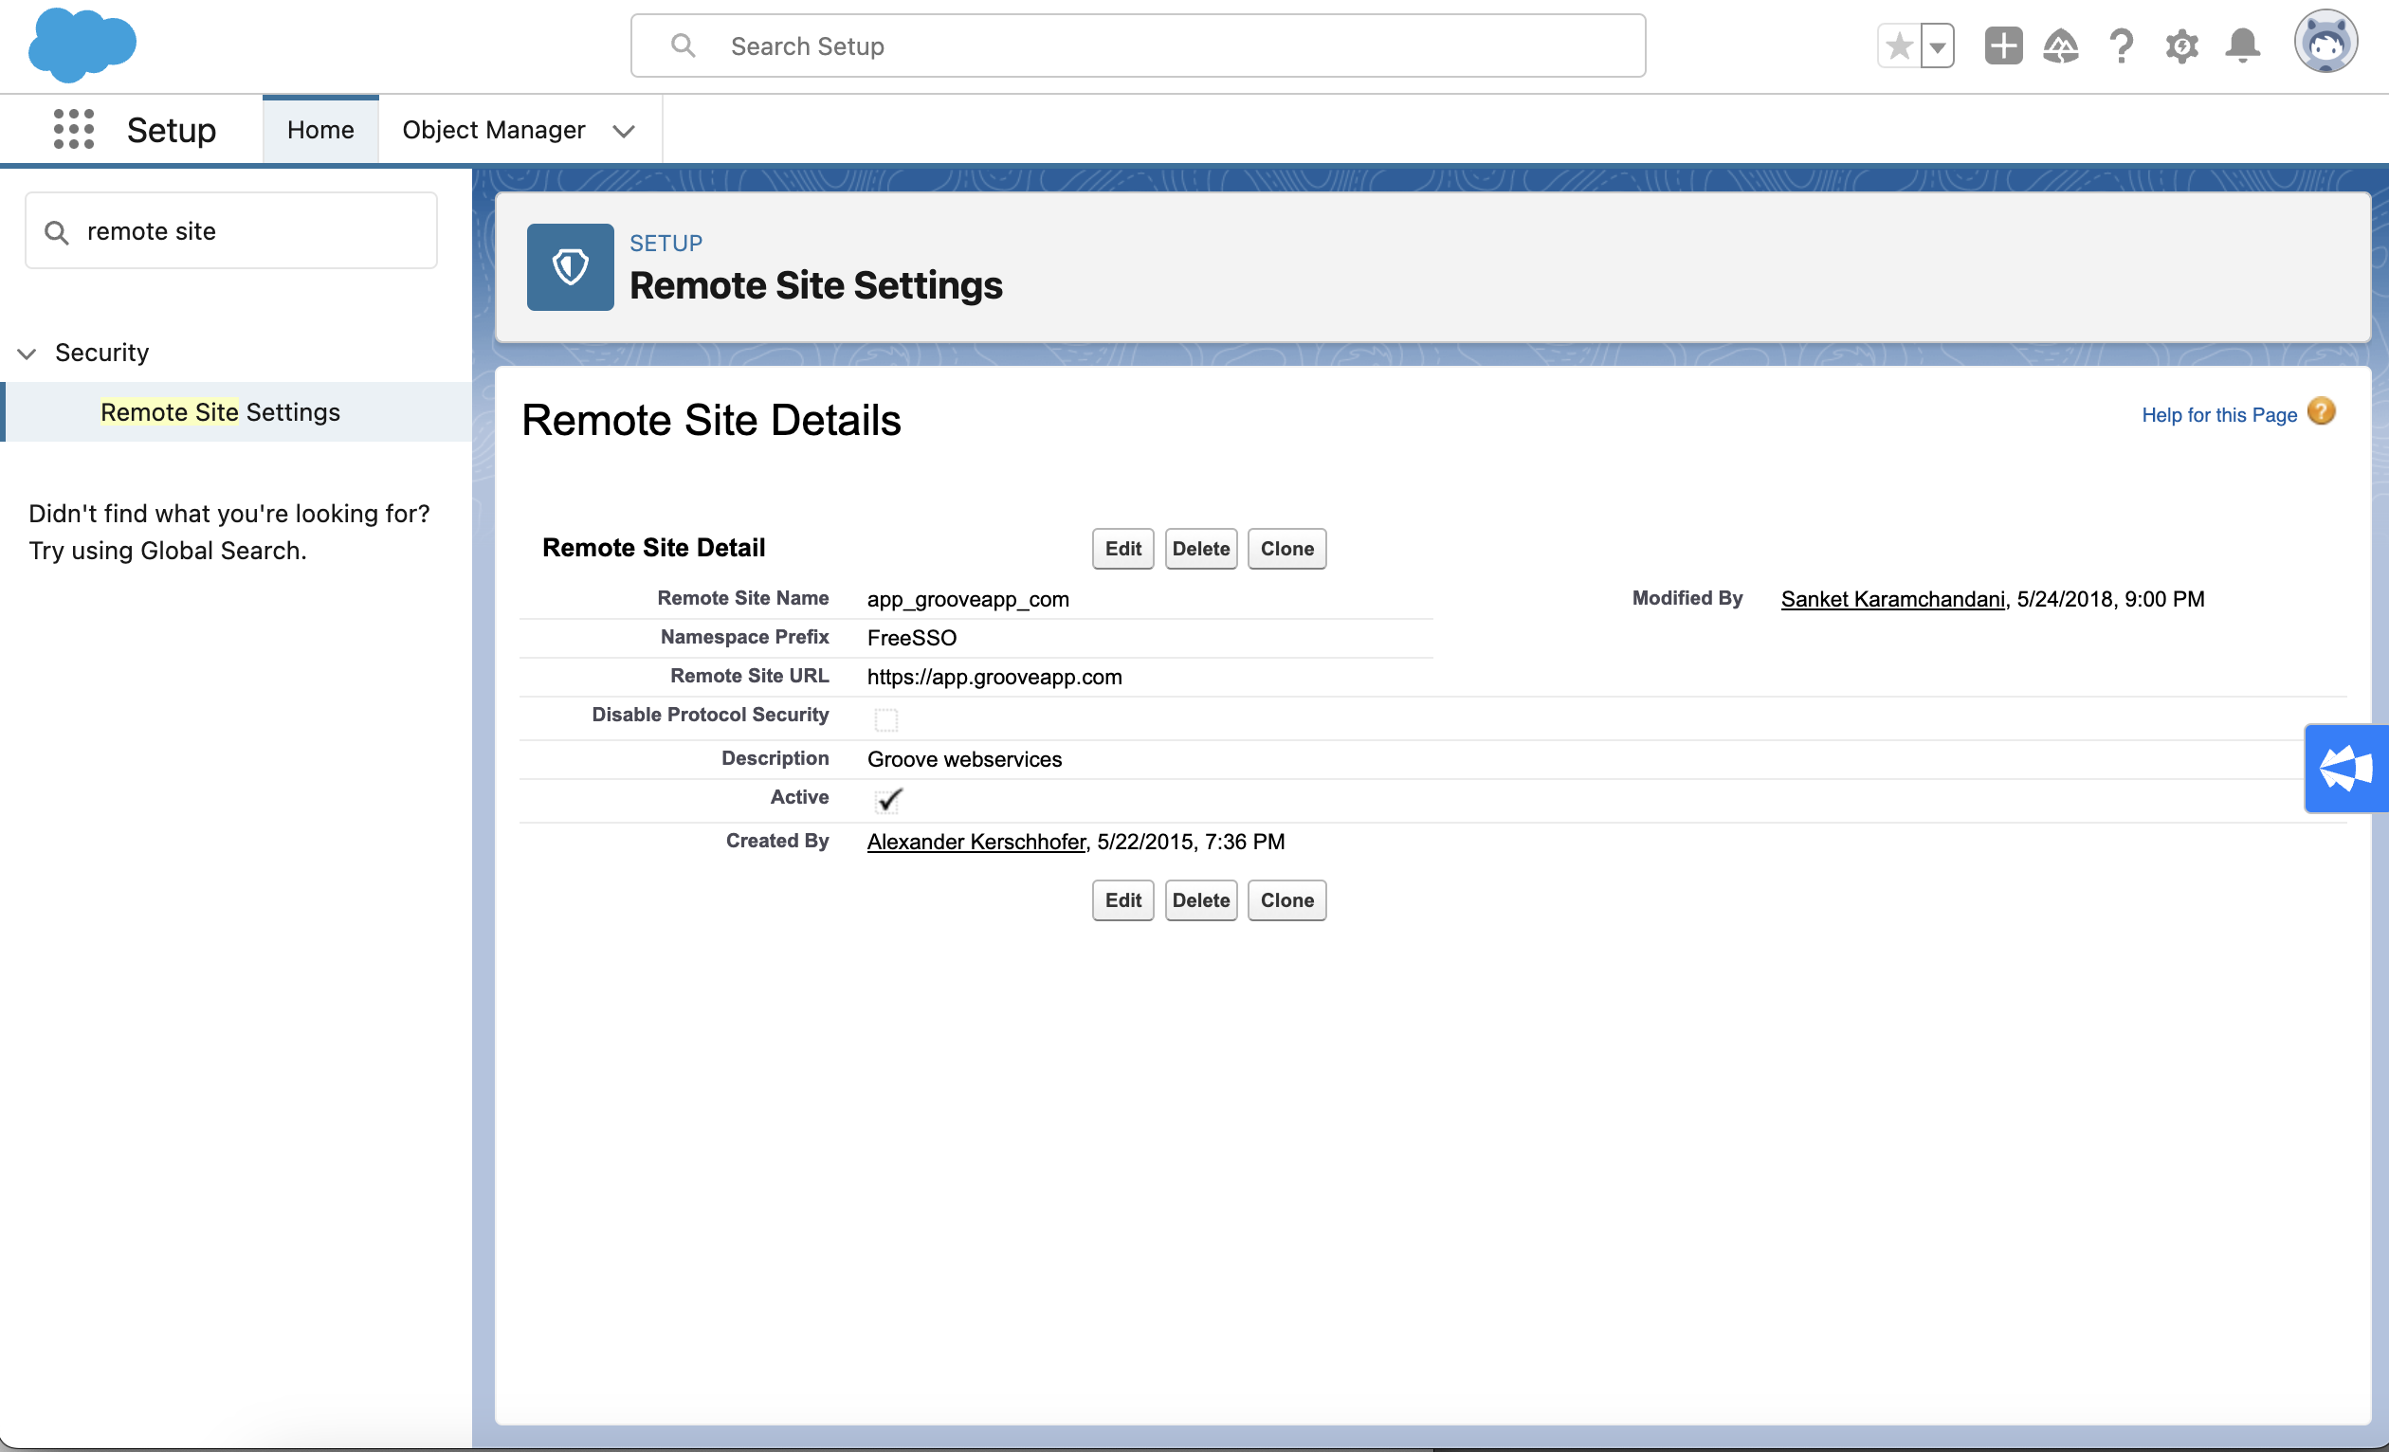Screen dimensions: 2389x1452
Task: Click the Salesforce cloud logo
Action: [x=82, y=45]
